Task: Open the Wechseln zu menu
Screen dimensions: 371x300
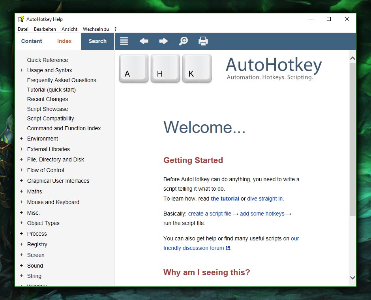Action: tap(96, 29)
